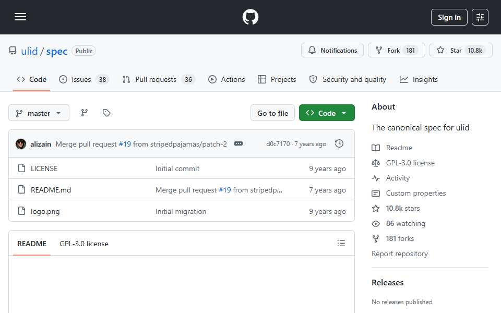
Task: Click the Pull requests count badge 36
Action: (188, 79)
